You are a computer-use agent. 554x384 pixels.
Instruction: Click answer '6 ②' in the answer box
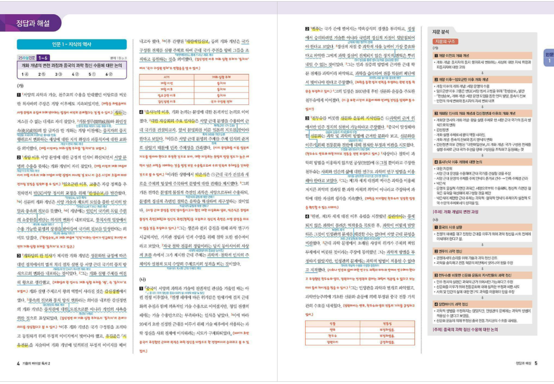point(109,74)
